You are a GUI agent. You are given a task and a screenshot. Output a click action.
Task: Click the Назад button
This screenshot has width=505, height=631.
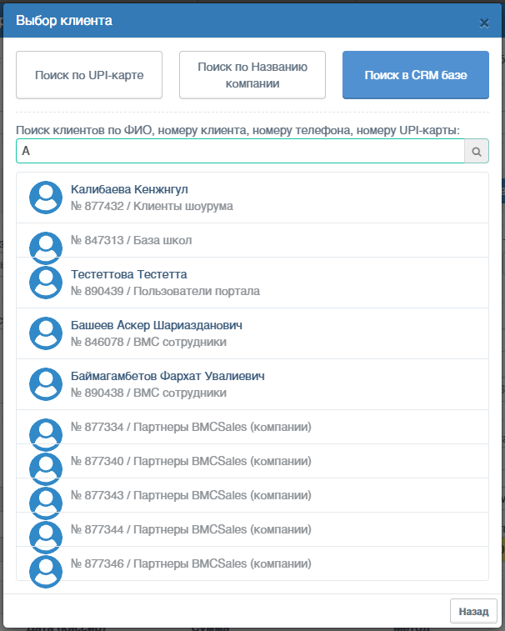tap(473, 612)
